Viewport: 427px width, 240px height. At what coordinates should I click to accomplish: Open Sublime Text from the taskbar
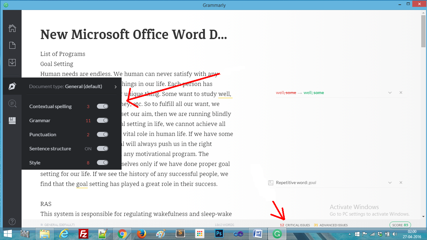point(180,234)
